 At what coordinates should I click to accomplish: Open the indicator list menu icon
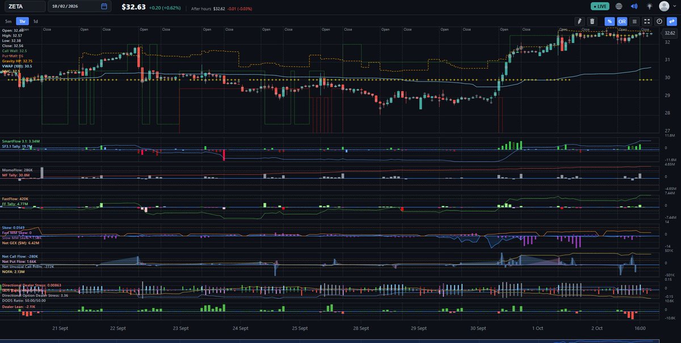[634, 21]
